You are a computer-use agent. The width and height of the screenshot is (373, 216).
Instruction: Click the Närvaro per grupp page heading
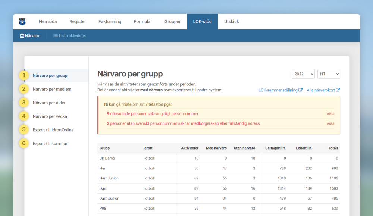tap(130, 74)
